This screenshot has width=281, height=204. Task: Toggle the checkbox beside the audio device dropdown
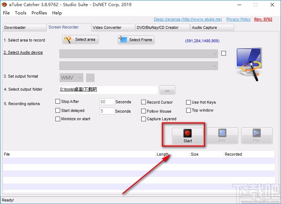[223, 53]
